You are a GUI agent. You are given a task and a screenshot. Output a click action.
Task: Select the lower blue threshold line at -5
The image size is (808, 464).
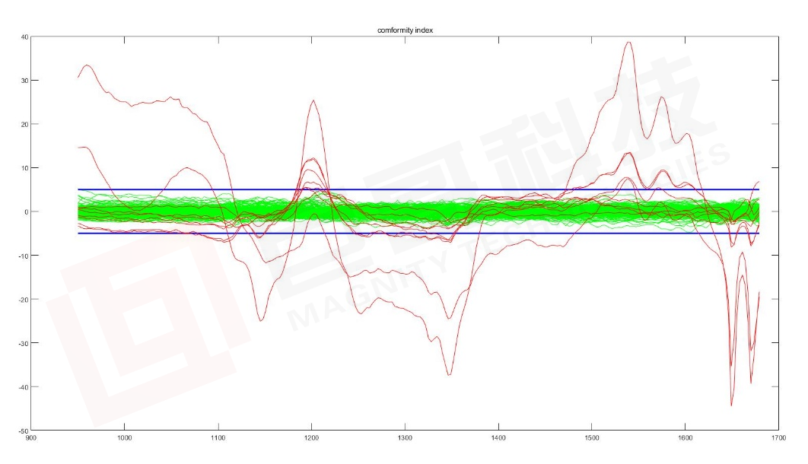pos(418,234)
